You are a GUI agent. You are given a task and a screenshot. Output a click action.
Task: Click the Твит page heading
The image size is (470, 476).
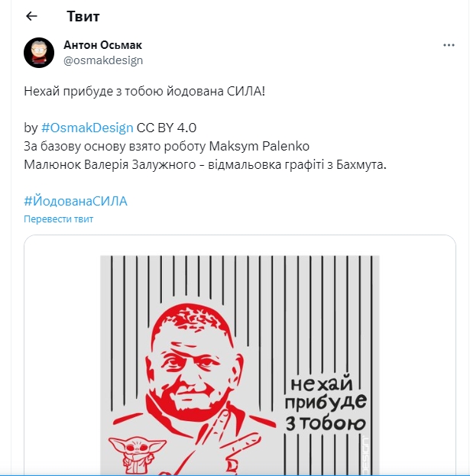83,16
